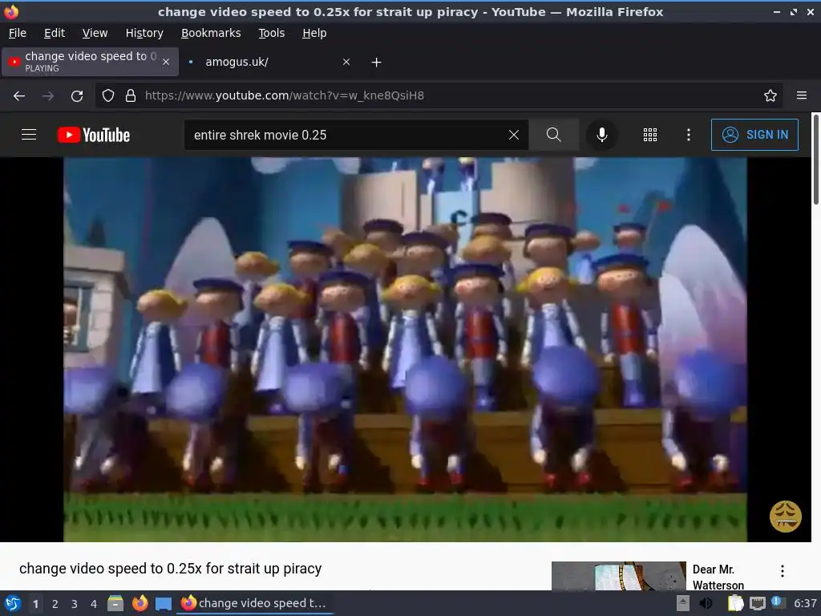The width and height of the screenshot is (821, 616).
Task: Open the Firefox application menu
Action: coord(801,95)
